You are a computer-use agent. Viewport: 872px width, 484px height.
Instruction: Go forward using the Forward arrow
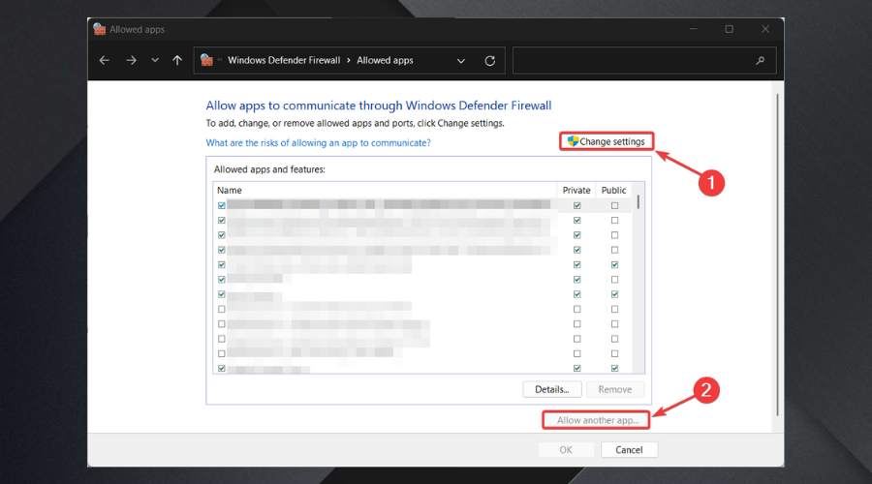(x=131, y=61)
